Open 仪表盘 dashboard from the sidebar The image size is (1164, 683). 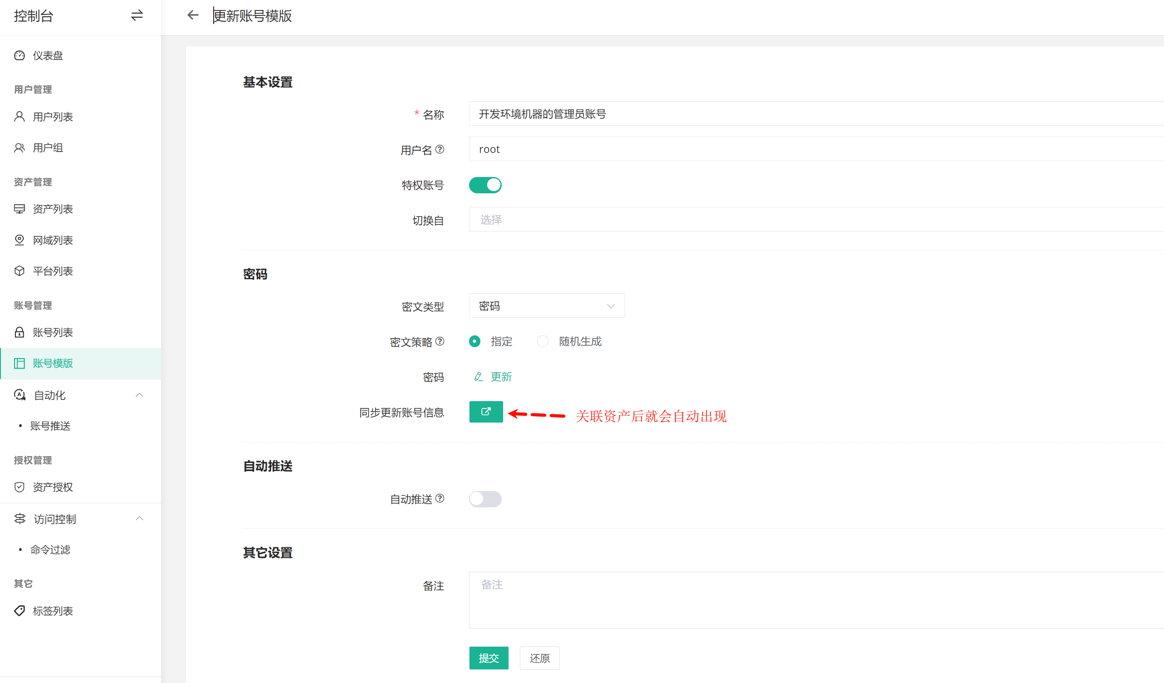point(47,55)
